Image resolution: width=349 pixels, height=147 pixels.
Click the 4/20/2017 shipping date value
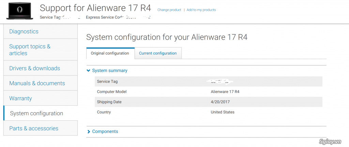point(220,102)
